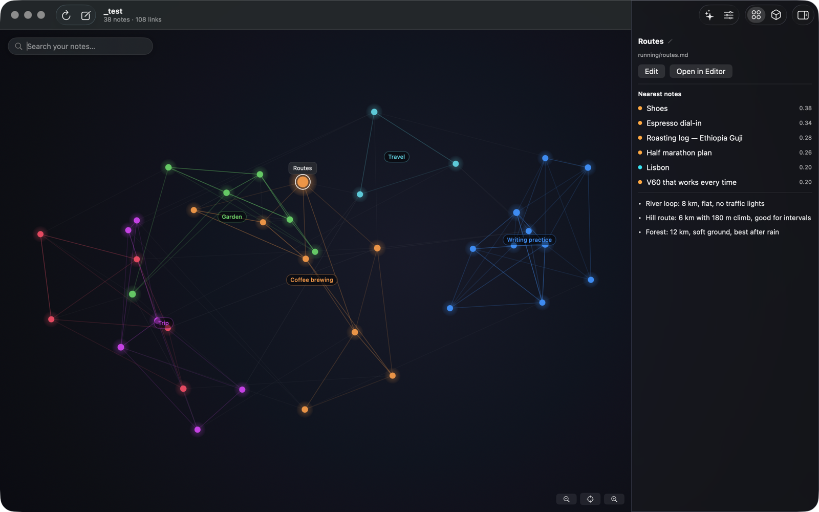Viewport: 819px width, 512px height.
Task: Switch to the 2D grid view
Action: (756, 15)
